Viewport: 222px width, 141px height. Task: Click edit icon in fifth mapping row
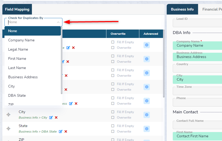tap(71, 104)
